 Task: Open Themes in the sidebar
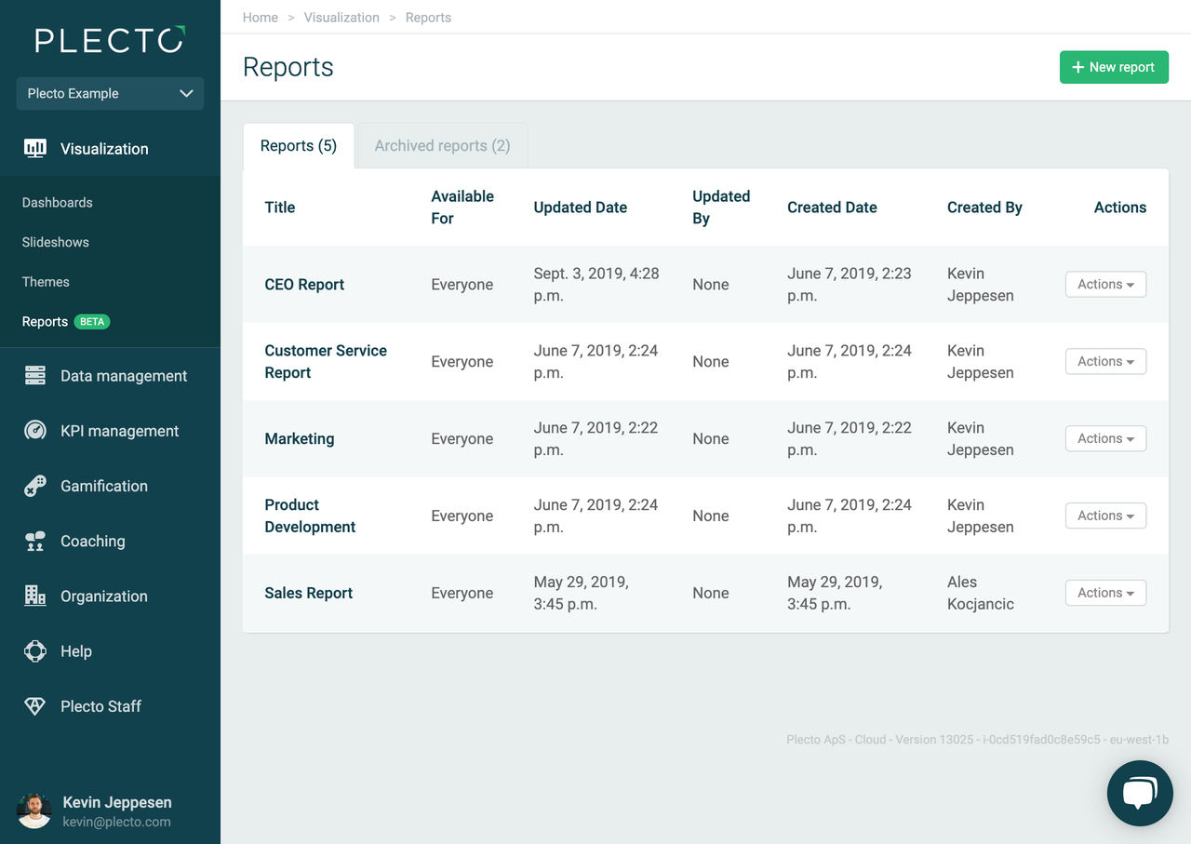[46, 282]
